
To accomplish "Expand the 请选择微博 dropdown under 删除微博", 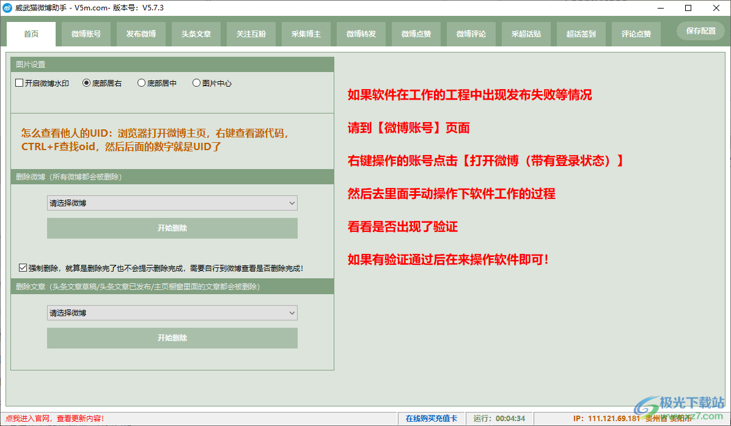I will click(x=172, y=203).
